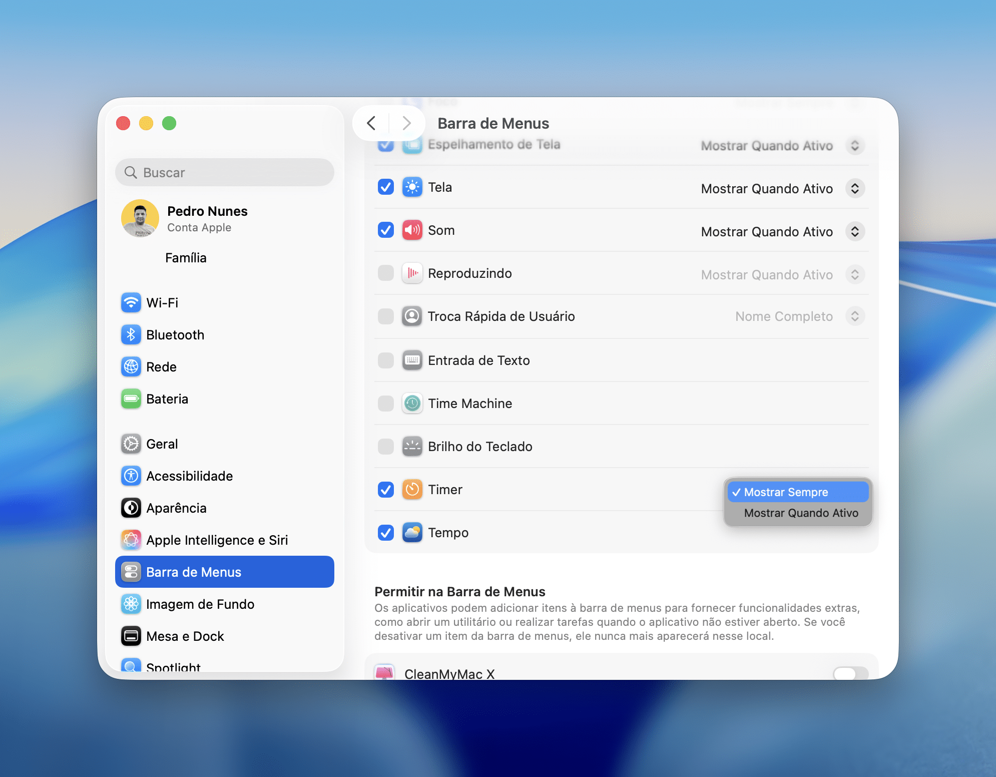Open Espelhamento de Tela visibility dropdown
996x777 pixels.
pos(855,146)
